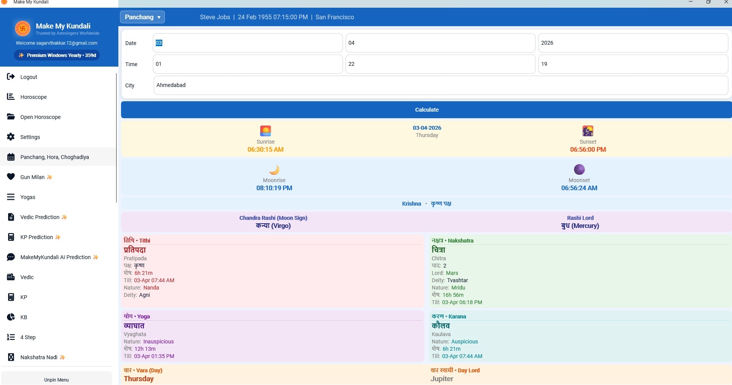
Task: Open the Settings gear icon
Action: (11, 137)
